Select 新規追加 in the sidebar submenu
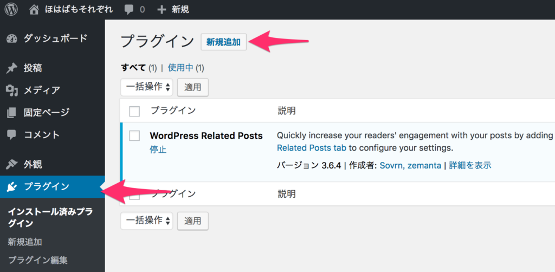The image size is (555, 272). 25,242
